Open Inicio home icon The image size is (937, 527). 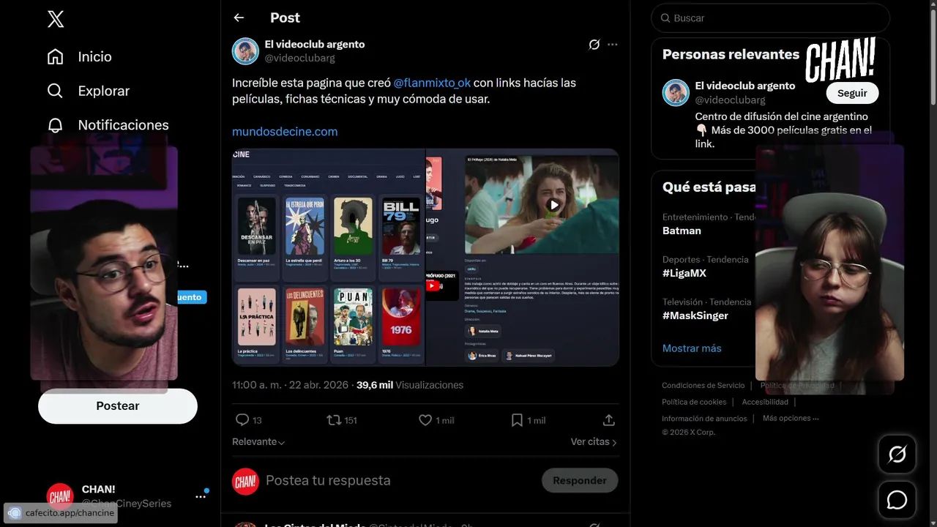point(55,56)
